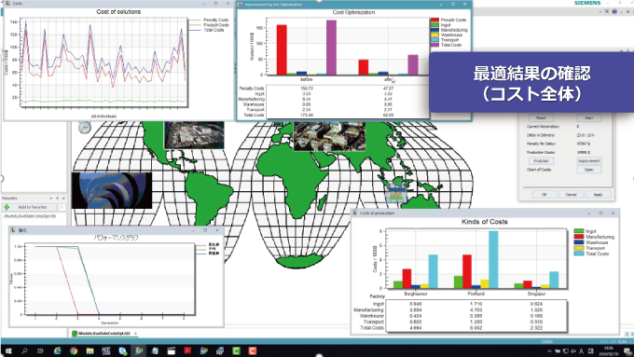Open Chrome from the taskbar

[74, 350]
